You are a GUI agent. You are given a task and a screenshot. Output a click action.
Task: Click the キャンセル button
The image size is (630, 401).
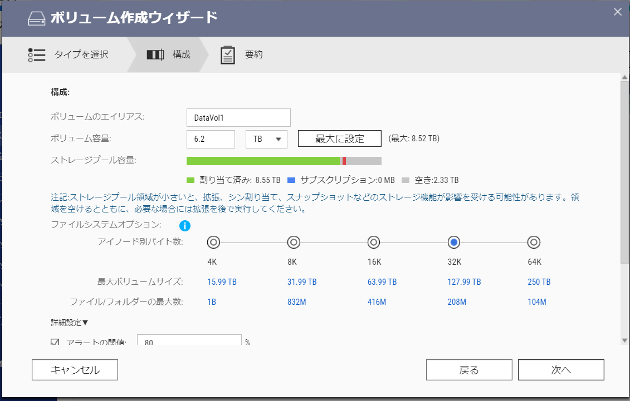point(75,370)
